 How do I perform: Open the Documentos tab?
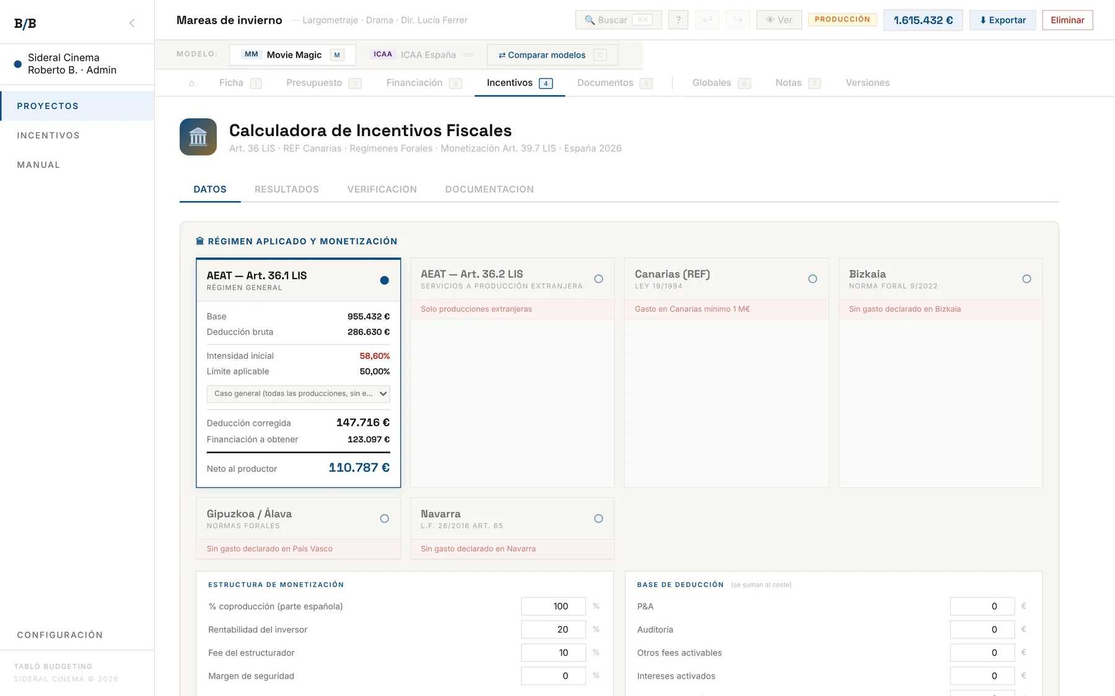coord(614,83)
